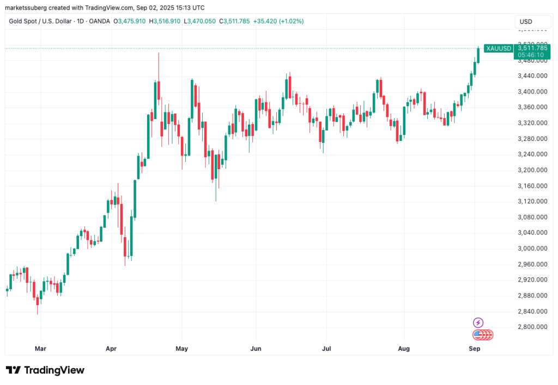Open the USD currency selector
The height and width of the screenshot is (385, 558).
[533, 21]
